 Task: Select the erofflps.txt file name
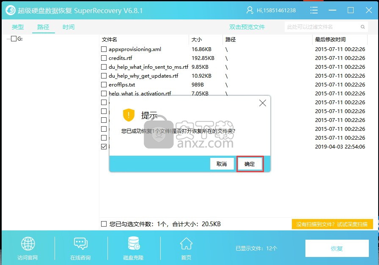coord(122,85)
